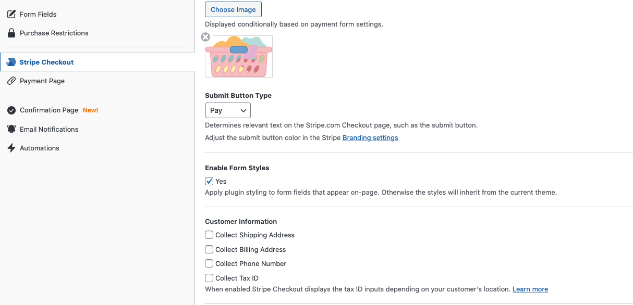Check Collect Billing Address option
The height and width of the screenshot is (305, 633).
[x=209, y=249]
